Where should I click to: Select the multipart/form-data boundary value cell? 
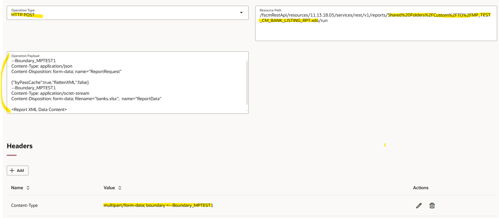(x=158, y=205)
